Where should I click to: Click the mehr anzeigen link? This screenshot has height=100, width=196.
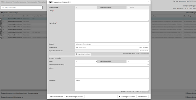[144, 48]
